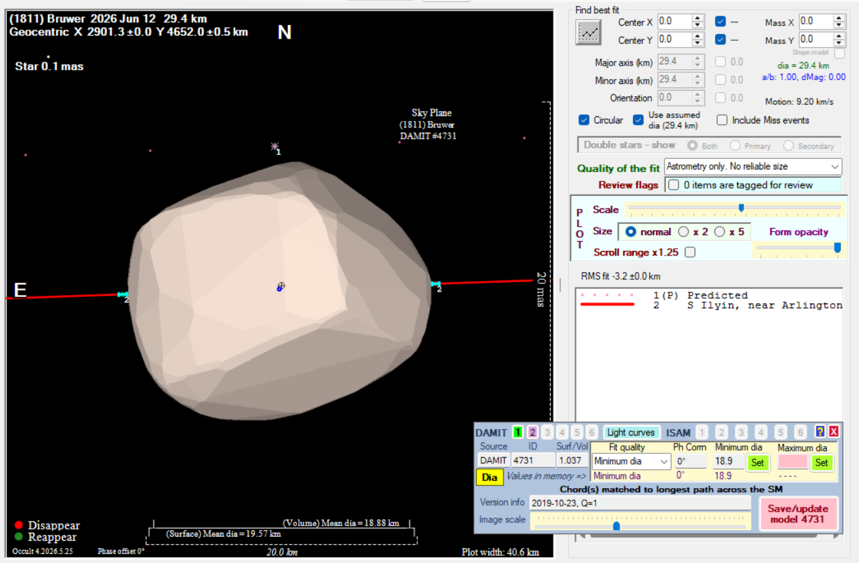This screenshot has width=859, height=563.
Task: Click the Plot width: 40.6 km text
Action: tap(500, 552)
